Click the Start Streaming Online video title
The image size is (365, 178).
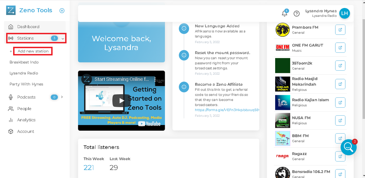click(122, 79)
